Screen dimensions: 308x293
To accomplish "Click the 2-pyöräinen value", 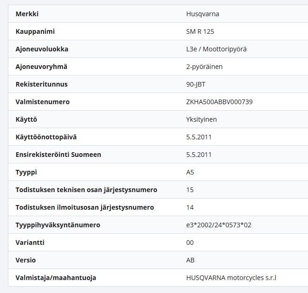I will (x=204, y=67).
